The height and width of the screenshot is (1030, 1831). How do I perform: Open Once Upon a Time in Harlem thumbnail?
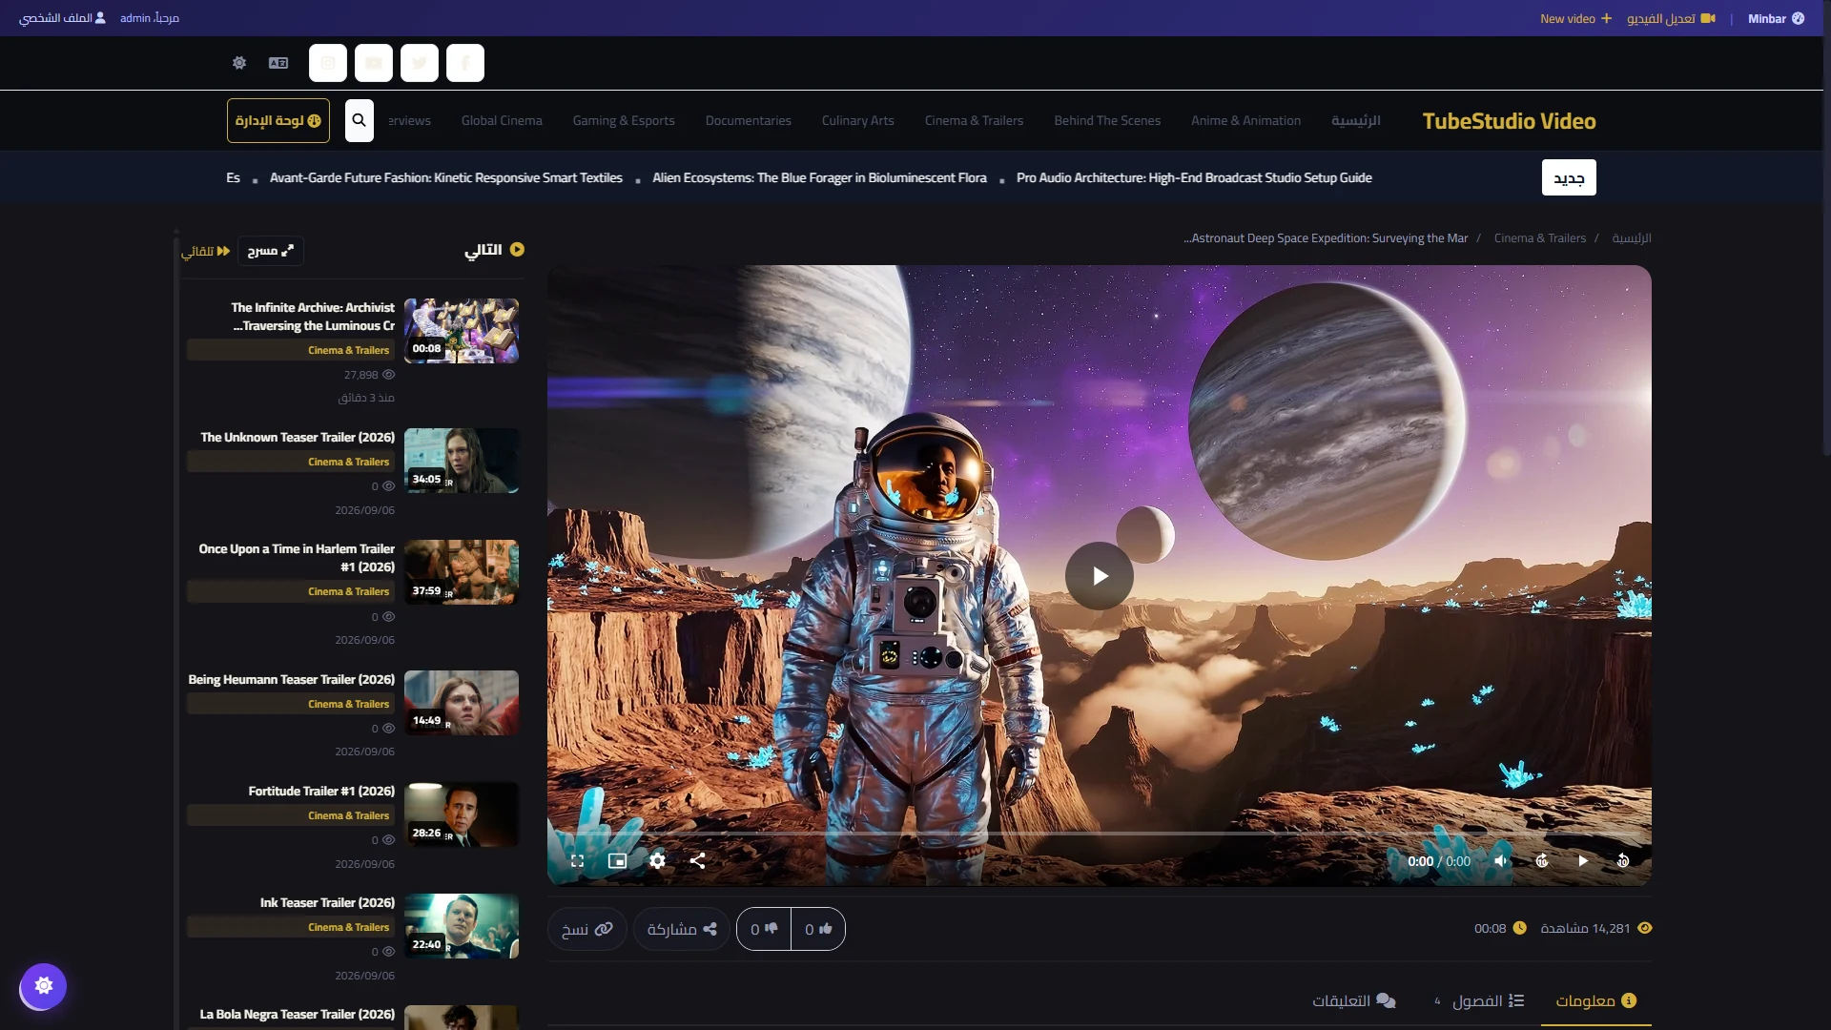click(462, 572)
